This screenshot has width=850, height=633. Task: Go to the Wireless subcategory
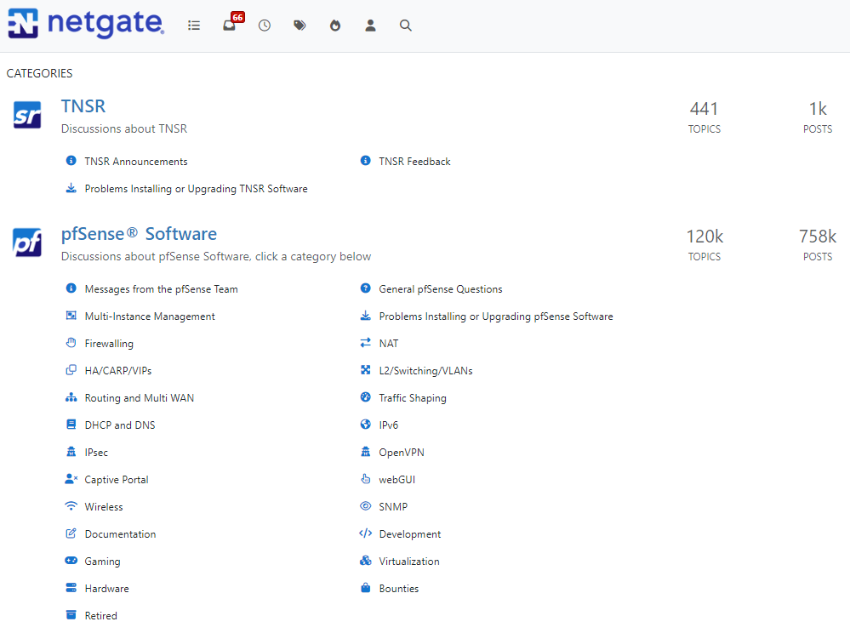point(104,507)
